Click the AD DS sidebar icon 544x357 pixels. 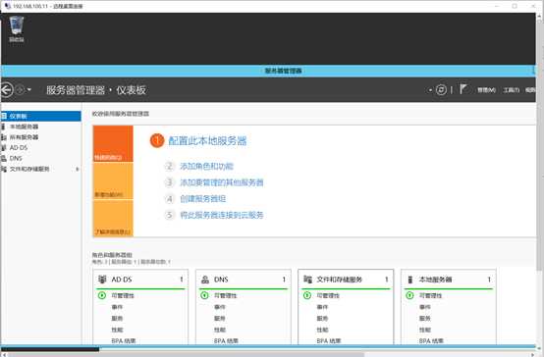point(4,148)
